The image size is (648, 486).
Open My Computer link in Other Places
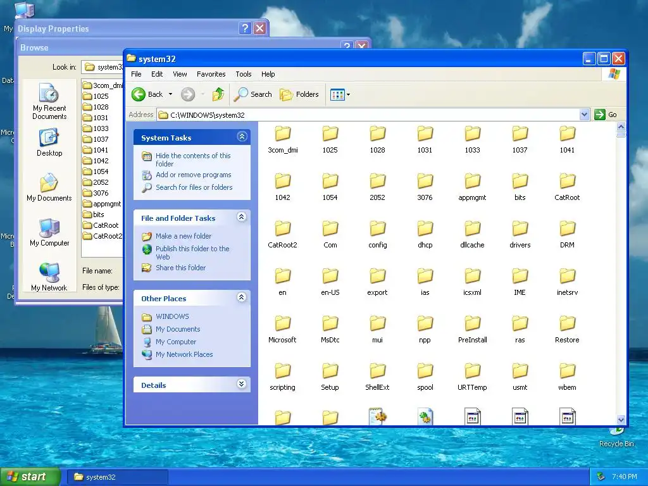176,342
